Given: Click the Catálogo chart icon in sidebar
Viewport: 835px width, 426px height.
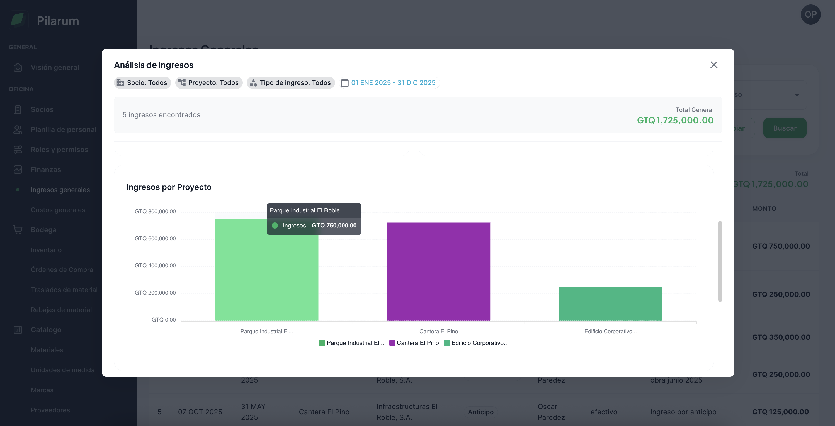Looking at the screenshot, I should (x=18, y=330).
